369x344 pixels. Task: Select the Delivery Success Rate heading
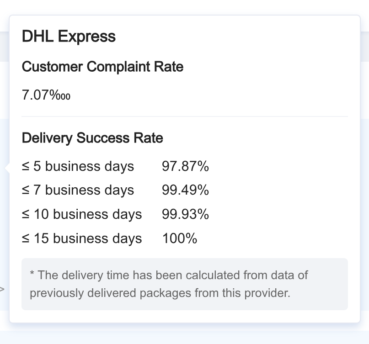[x=92, y=138]
